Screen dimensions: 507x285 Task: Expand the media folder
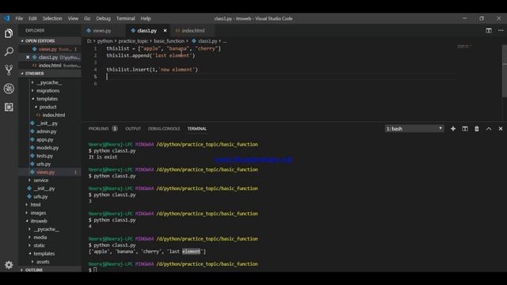tap(40, 237)
